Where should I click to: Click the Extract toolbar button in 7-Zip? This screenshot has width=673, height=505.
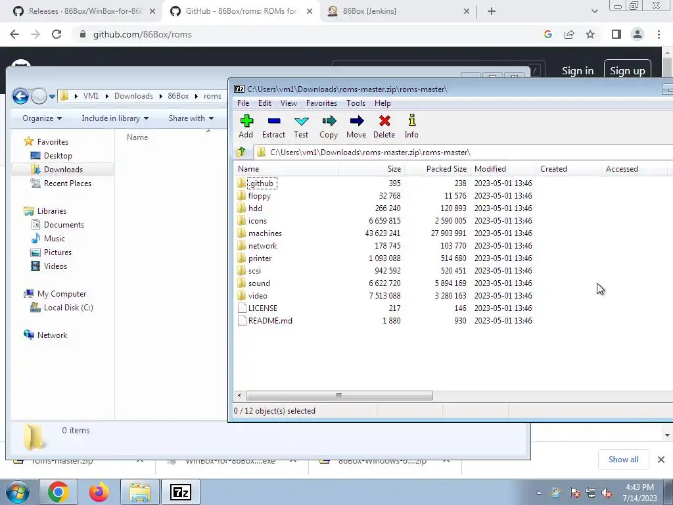pos(274,127)
